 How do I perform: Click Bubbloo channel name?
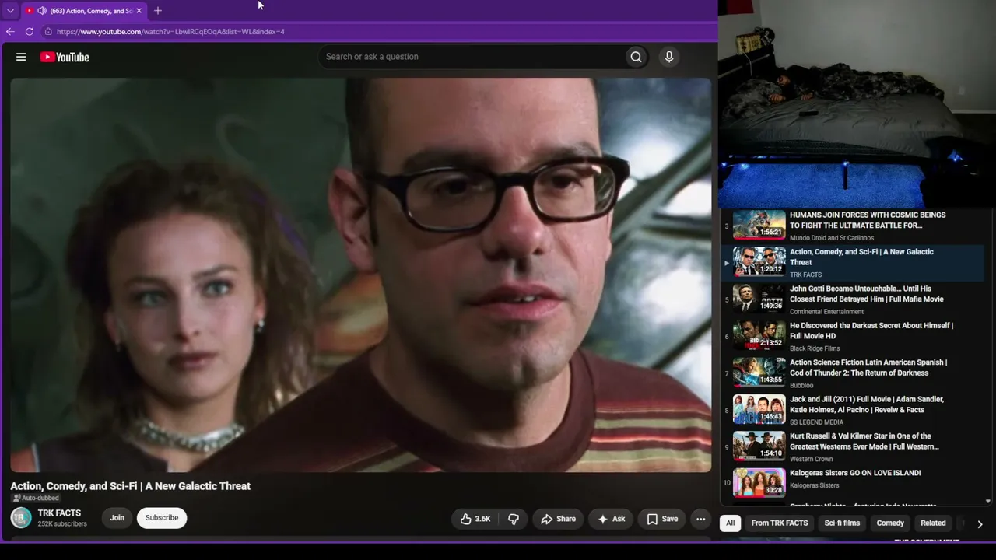pos(801,386)
